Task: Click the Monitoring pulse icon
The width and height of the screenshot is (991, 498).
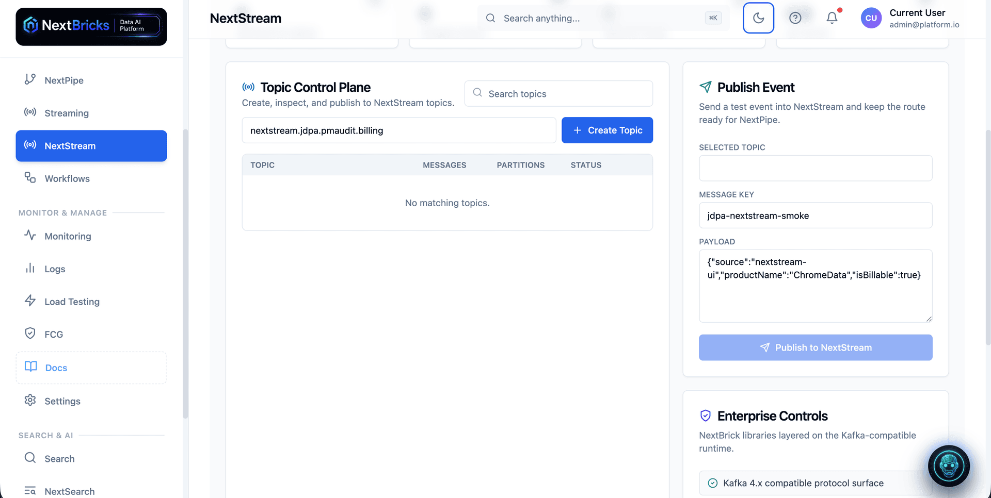Action: click(x=30, y=235)
